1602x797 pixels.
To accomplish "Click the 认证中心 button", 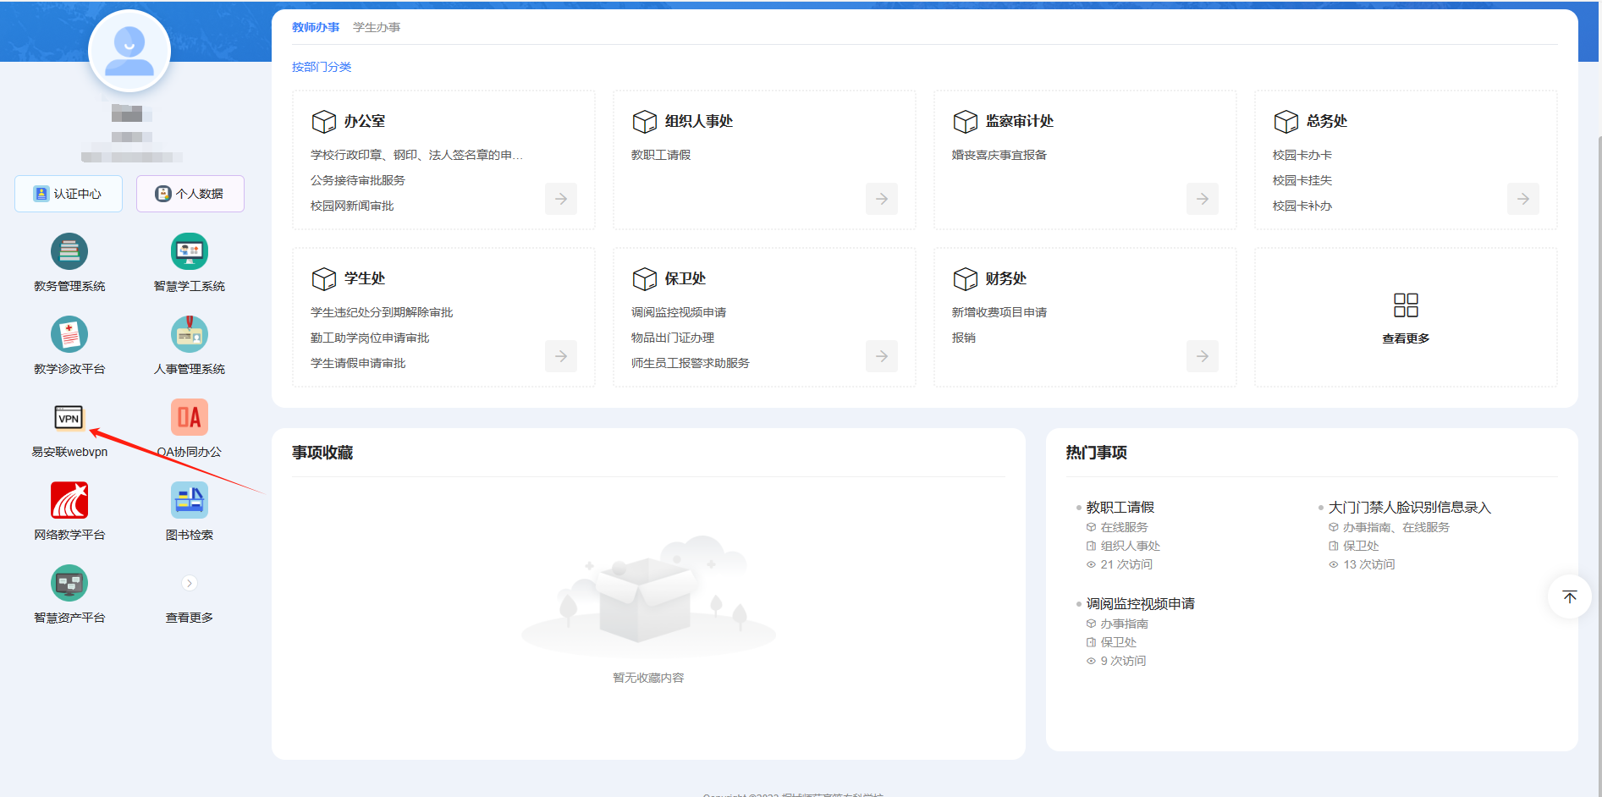I will [69, 194].
